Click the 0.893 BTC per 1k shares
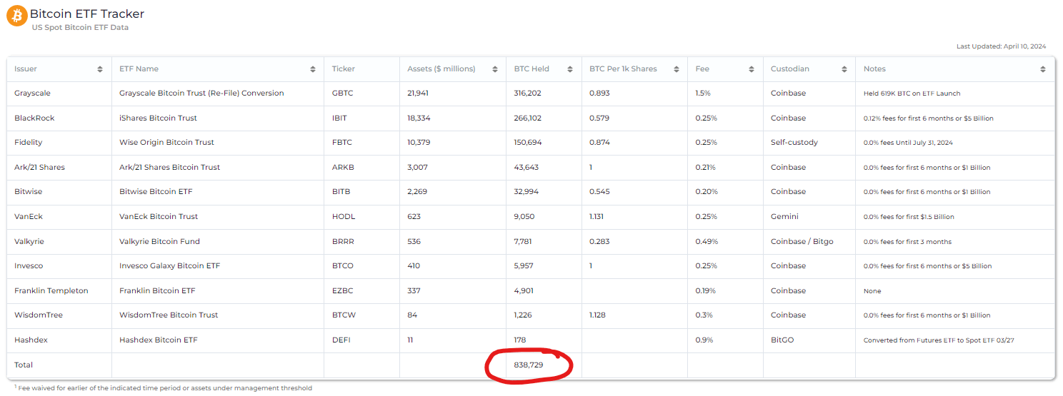This screenshot has height=396, width=1063. pos(599,93)
